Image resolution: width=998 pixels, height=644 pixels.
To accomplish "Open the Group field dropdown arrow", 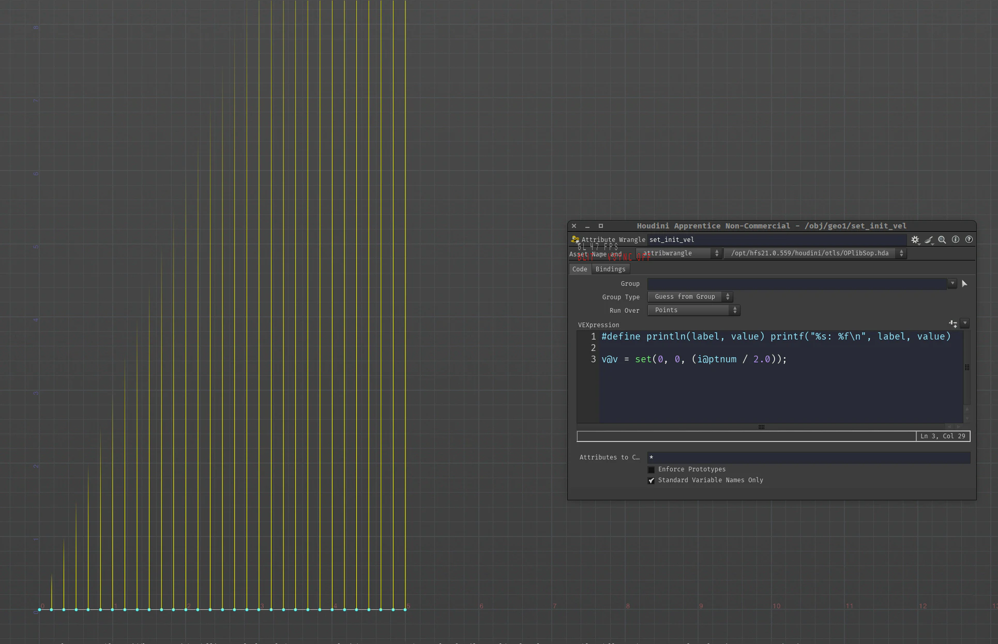I will coord(952,283).
